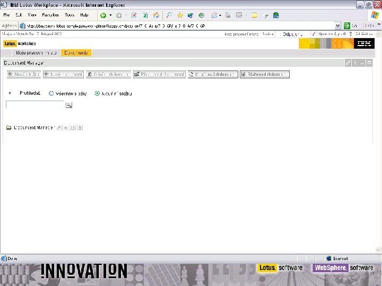Select the Aktuální složku radio button
The width and height of the screenshot is (382, 286).
(97, 93)
